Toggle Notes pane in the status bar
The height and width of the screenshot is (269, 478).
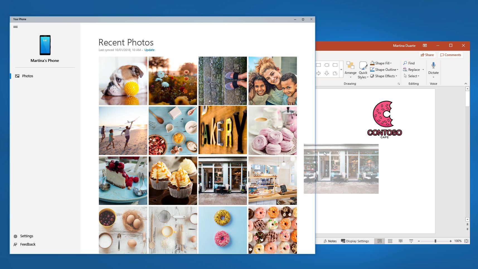(x=330, y=241)
